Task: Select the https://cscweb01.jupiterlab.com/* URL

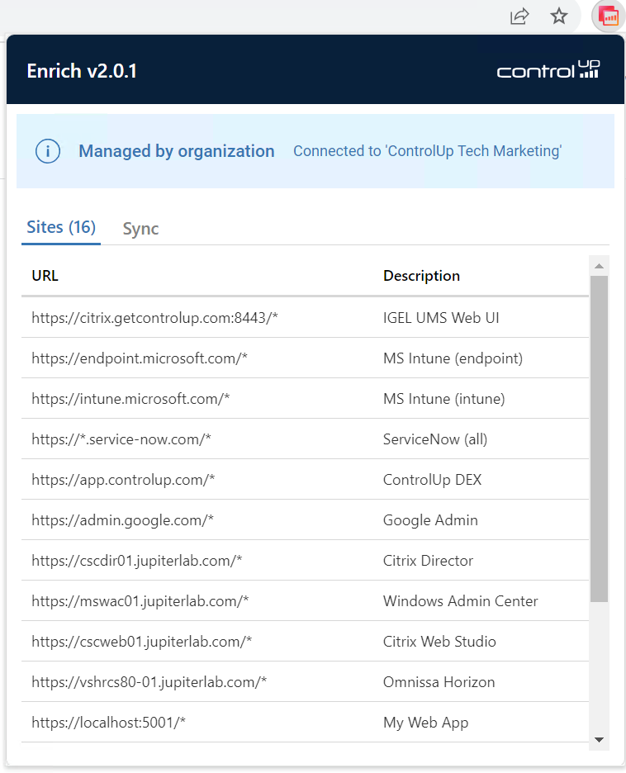Action: coord(141,642)
